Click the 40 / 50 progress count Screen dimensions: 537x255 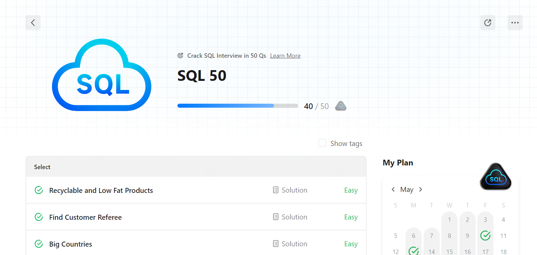point(316,106)
